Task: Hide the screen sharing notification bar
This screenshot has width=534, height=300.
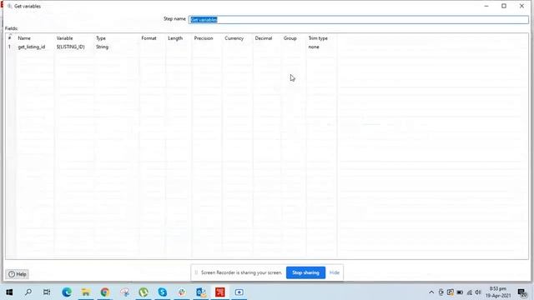Action: (335, 272)
